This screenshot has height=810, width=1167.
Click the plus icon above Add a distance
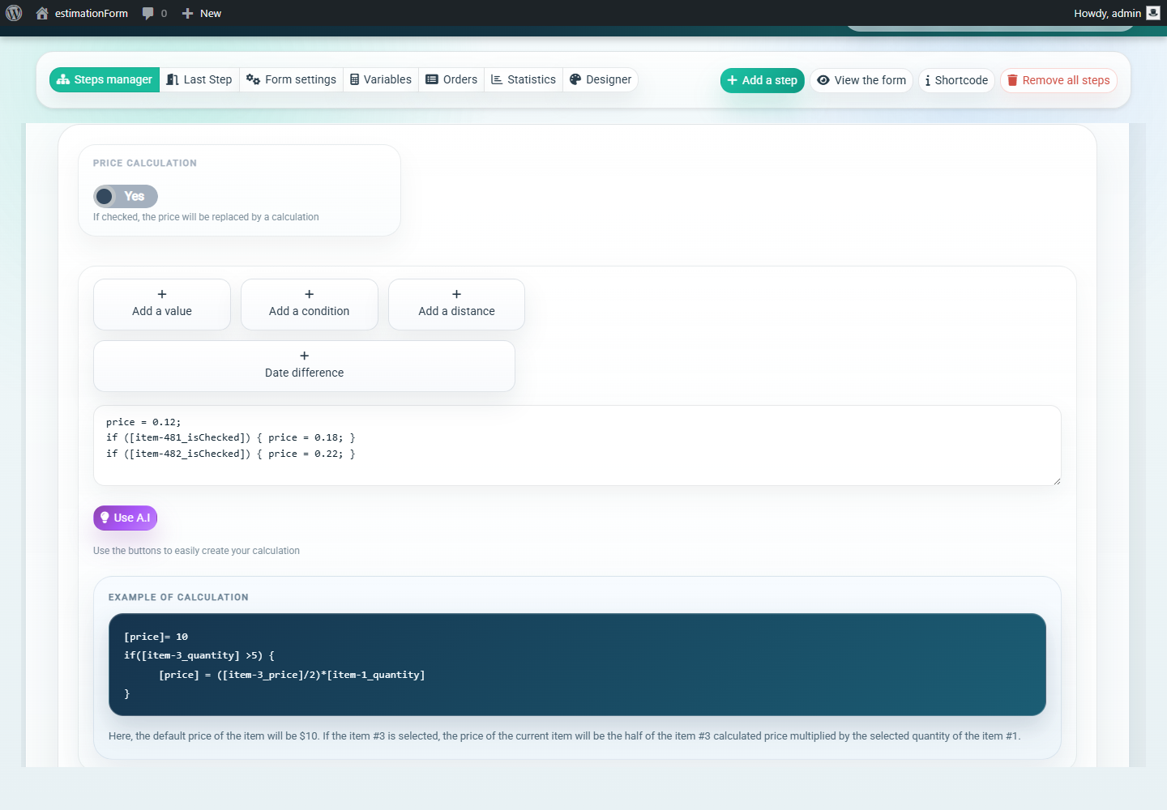tap(456, 294)
